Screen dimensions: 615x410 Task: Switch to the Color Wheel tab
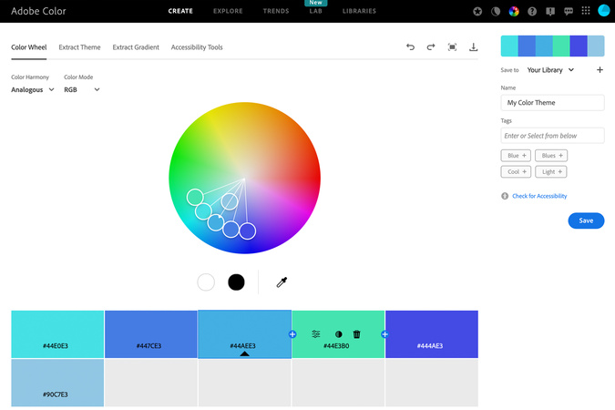point(28,47)
